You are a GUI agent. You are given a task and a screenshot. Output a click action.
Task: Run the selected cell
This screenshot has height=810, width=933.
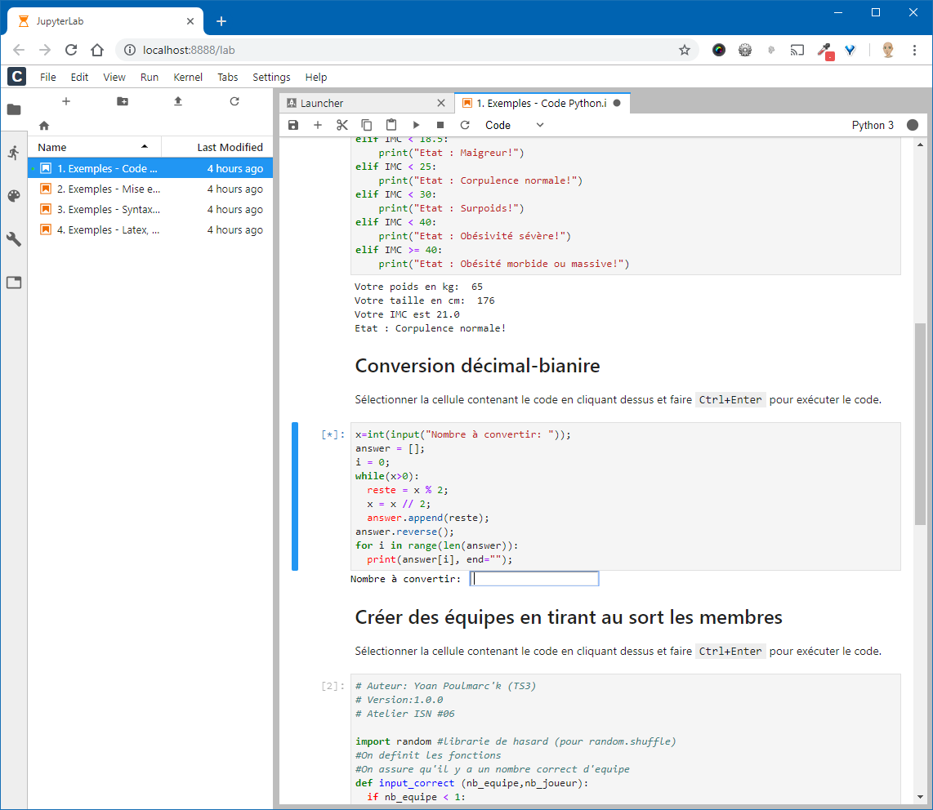coord(416,125)
